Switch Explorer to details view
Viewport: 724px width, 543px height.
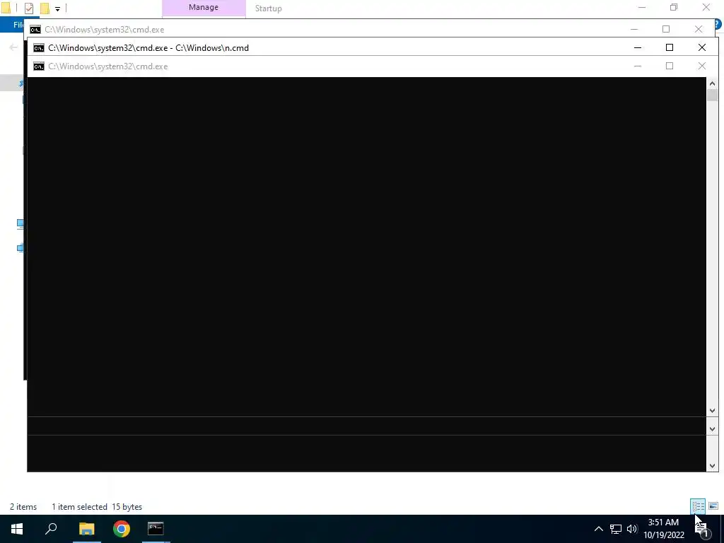698,506
